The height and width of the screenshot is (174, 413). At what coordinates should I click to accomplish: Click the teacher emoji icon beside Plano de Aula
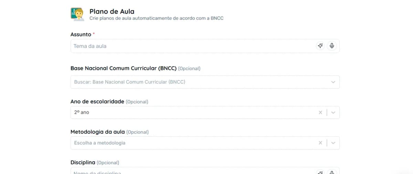pyautogui.click(x=77, y=14)
